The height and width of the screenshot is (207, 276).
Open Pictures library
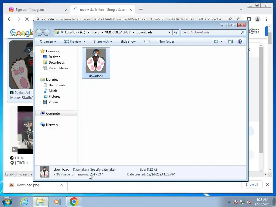(x=54, y=96)
